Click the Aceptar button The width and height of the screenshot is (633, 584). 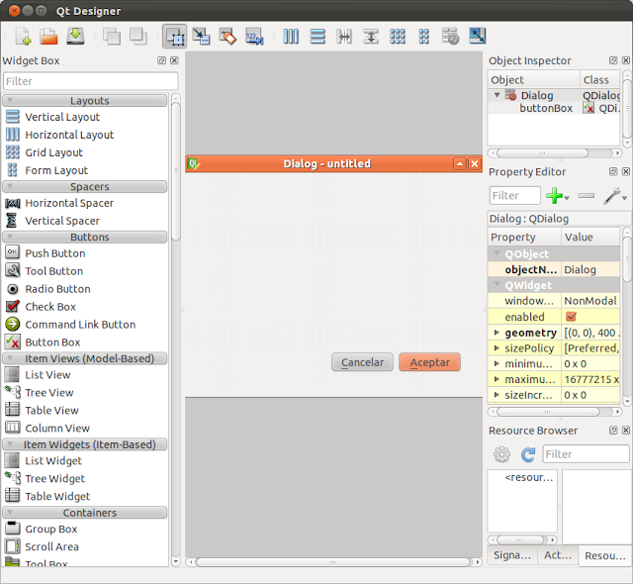pos(429,362)
